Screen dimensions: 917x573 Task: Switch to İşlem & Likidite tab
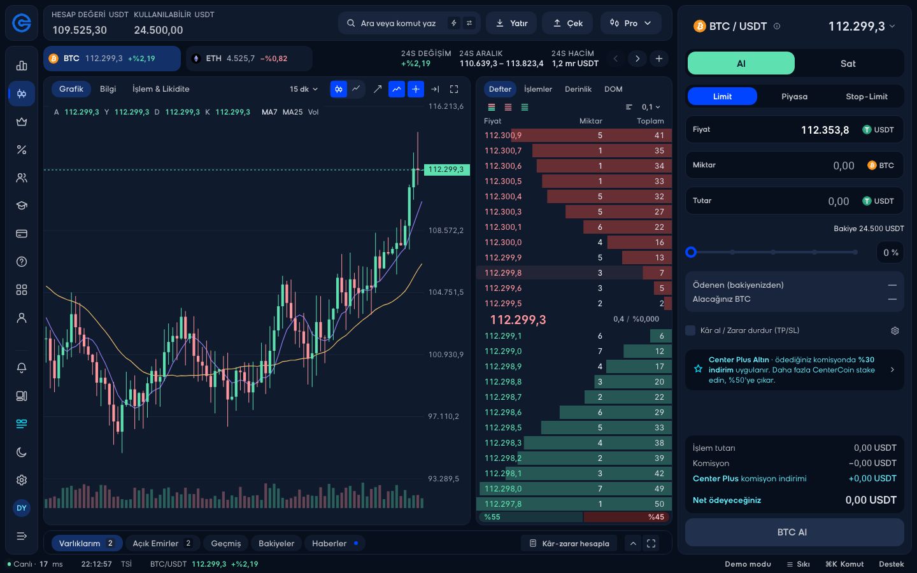[161, 89]
